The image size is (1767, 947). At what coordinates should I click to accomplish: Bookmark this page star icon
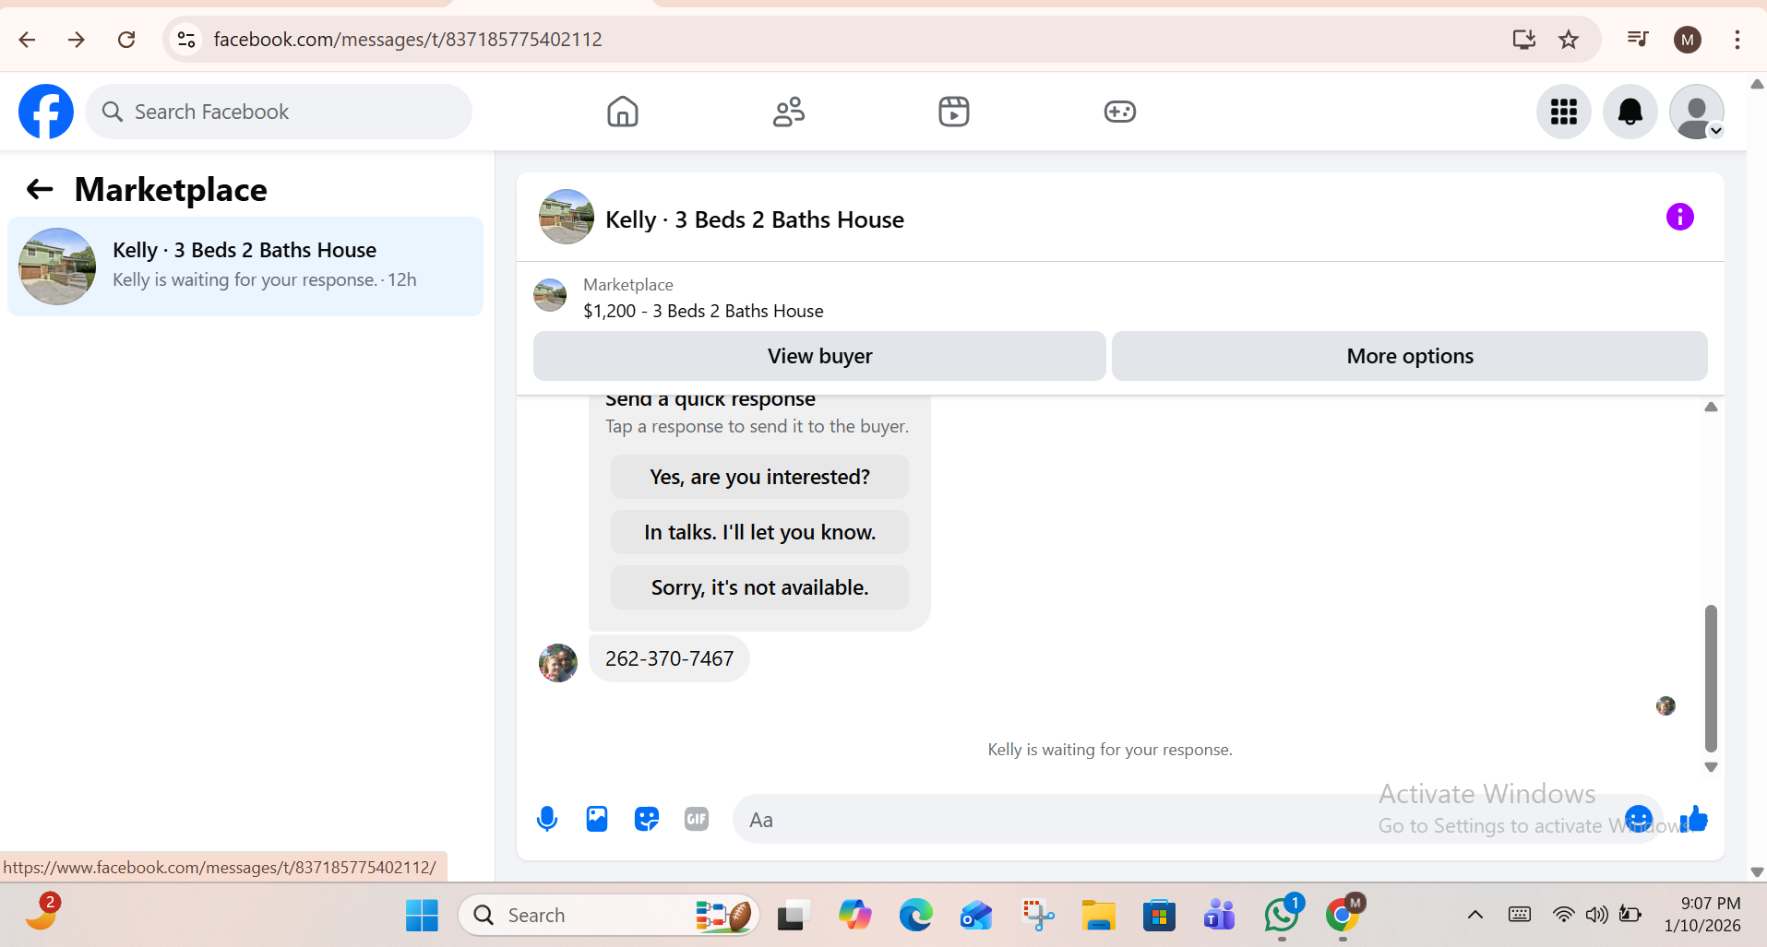tap(1569, 40)
